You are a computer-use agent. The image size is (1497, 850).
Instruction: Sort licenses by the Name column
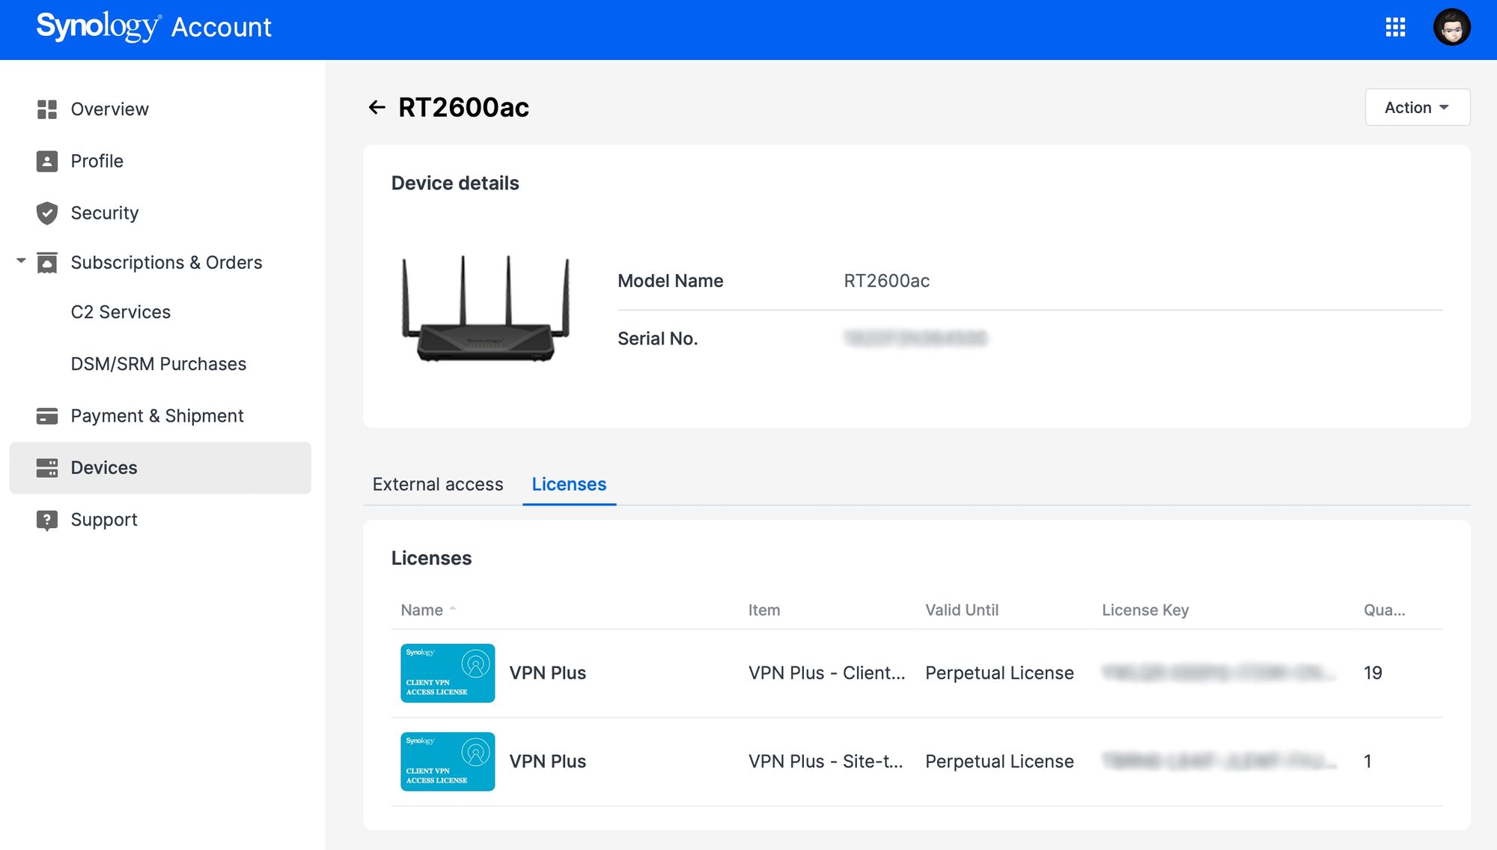pyautogui.click(x=428, y=610)
